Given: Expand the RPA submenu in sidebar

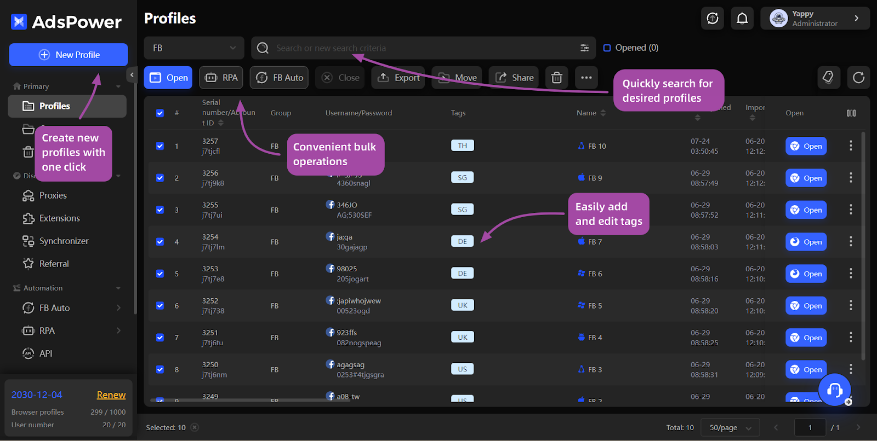Looking at the screenshot, I should pos(118,330).
